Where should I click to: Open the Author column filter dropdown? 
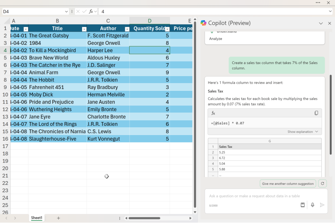click(x=127, y=29)
